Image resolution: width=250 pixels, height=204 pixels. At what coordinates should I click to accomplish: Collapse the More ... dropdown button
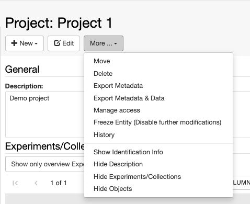tap(104, 43)
